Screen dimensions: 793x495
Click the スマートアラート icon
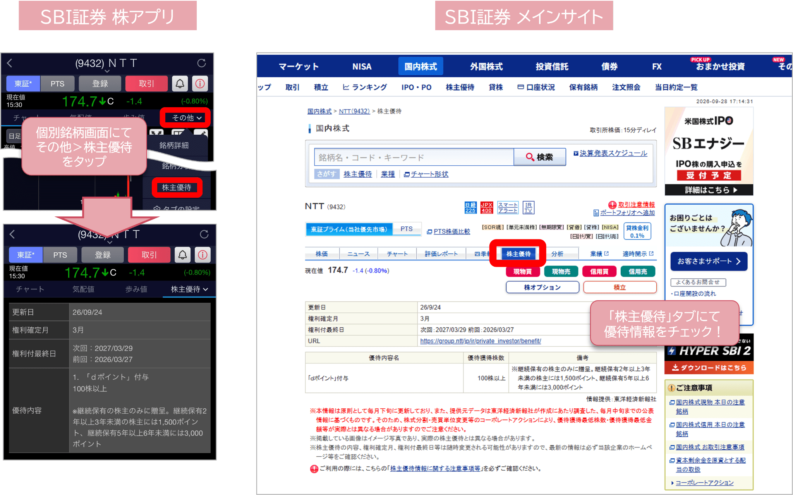click(x=508, y=207)
